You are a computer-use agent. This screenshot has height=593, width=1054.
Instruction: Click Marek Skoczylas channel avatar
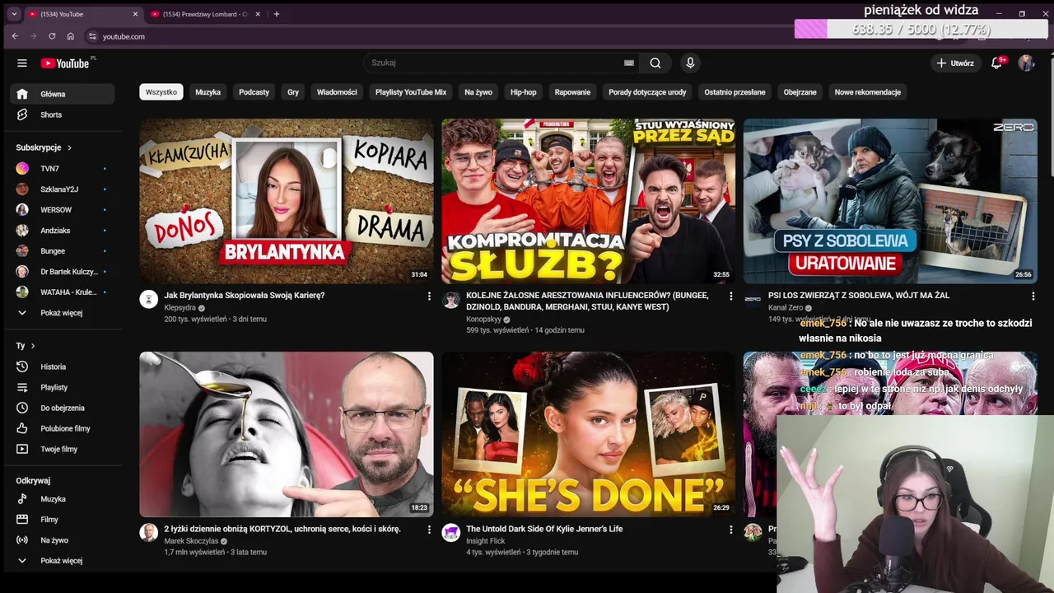pos(148,533)
